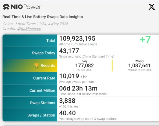
Task: Select the Current Rate row label
Action: click(44, 78)
